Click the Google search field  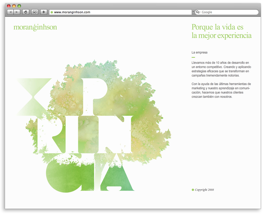[x=229, y=12]
